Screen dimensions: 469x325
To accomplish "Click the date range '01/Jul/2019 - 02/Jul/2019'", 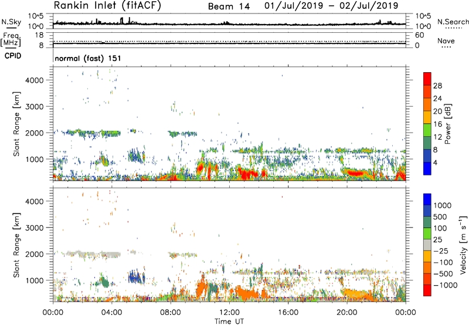I will [331, 6].
